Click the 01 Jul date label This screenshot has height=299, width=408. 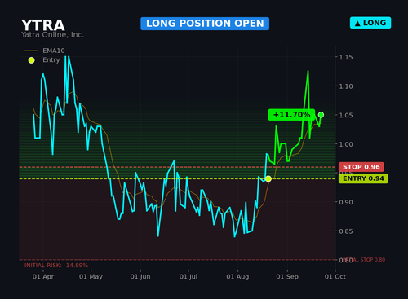188,277
